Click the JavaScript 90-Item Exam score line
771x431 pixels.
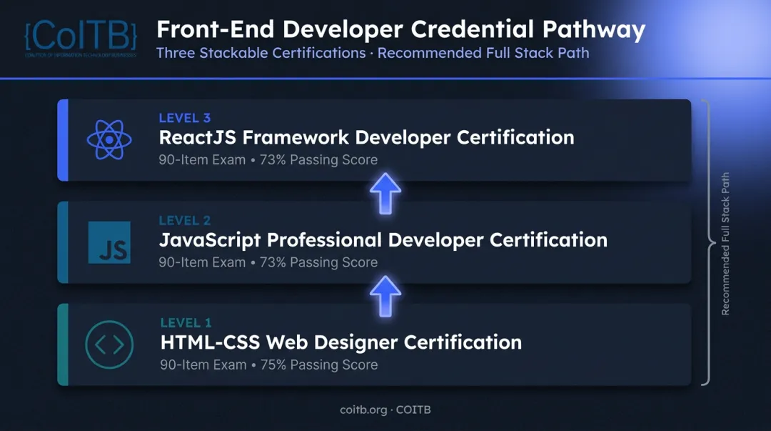pos(268,262)
